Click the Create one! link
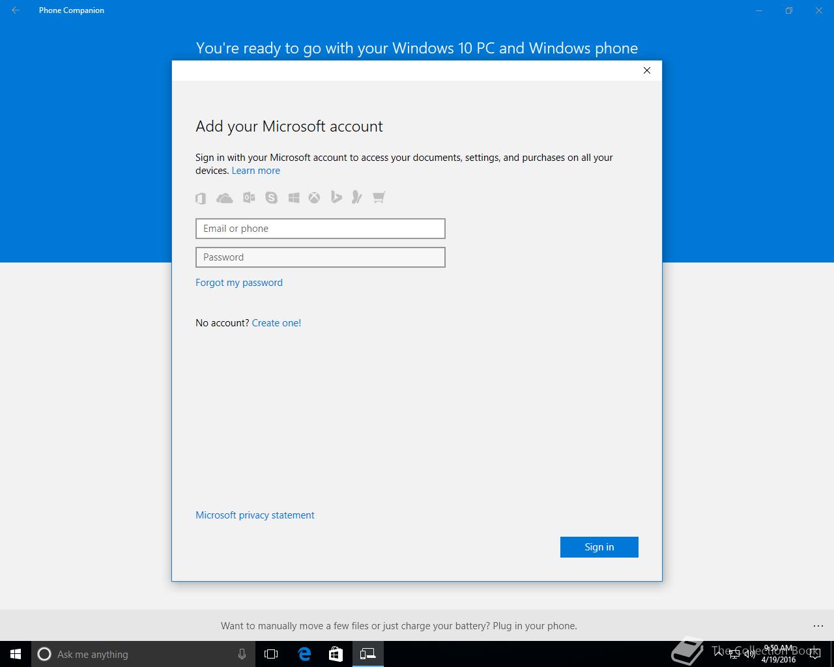Screen dimensions: 834x667 click(x=276, y=323)
